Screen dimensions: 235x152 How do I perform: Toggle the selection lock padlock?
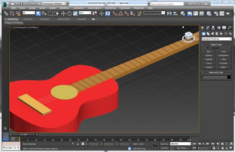pos(78,144)
